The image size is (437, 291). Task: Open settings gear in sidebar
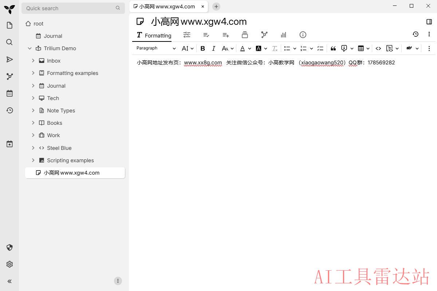9,264
